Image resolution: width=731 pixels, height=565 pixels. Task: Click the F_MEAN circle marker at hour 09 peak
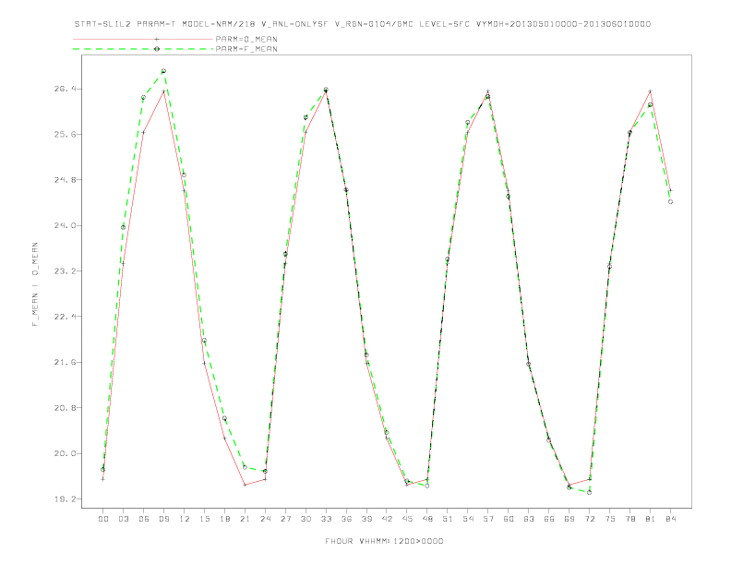tap(163, 71)
